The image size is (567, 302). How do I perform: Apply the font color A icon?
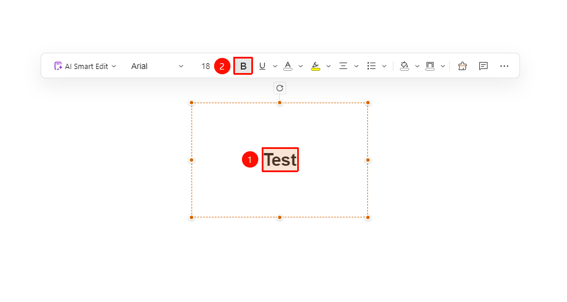[x=288, y=66]
